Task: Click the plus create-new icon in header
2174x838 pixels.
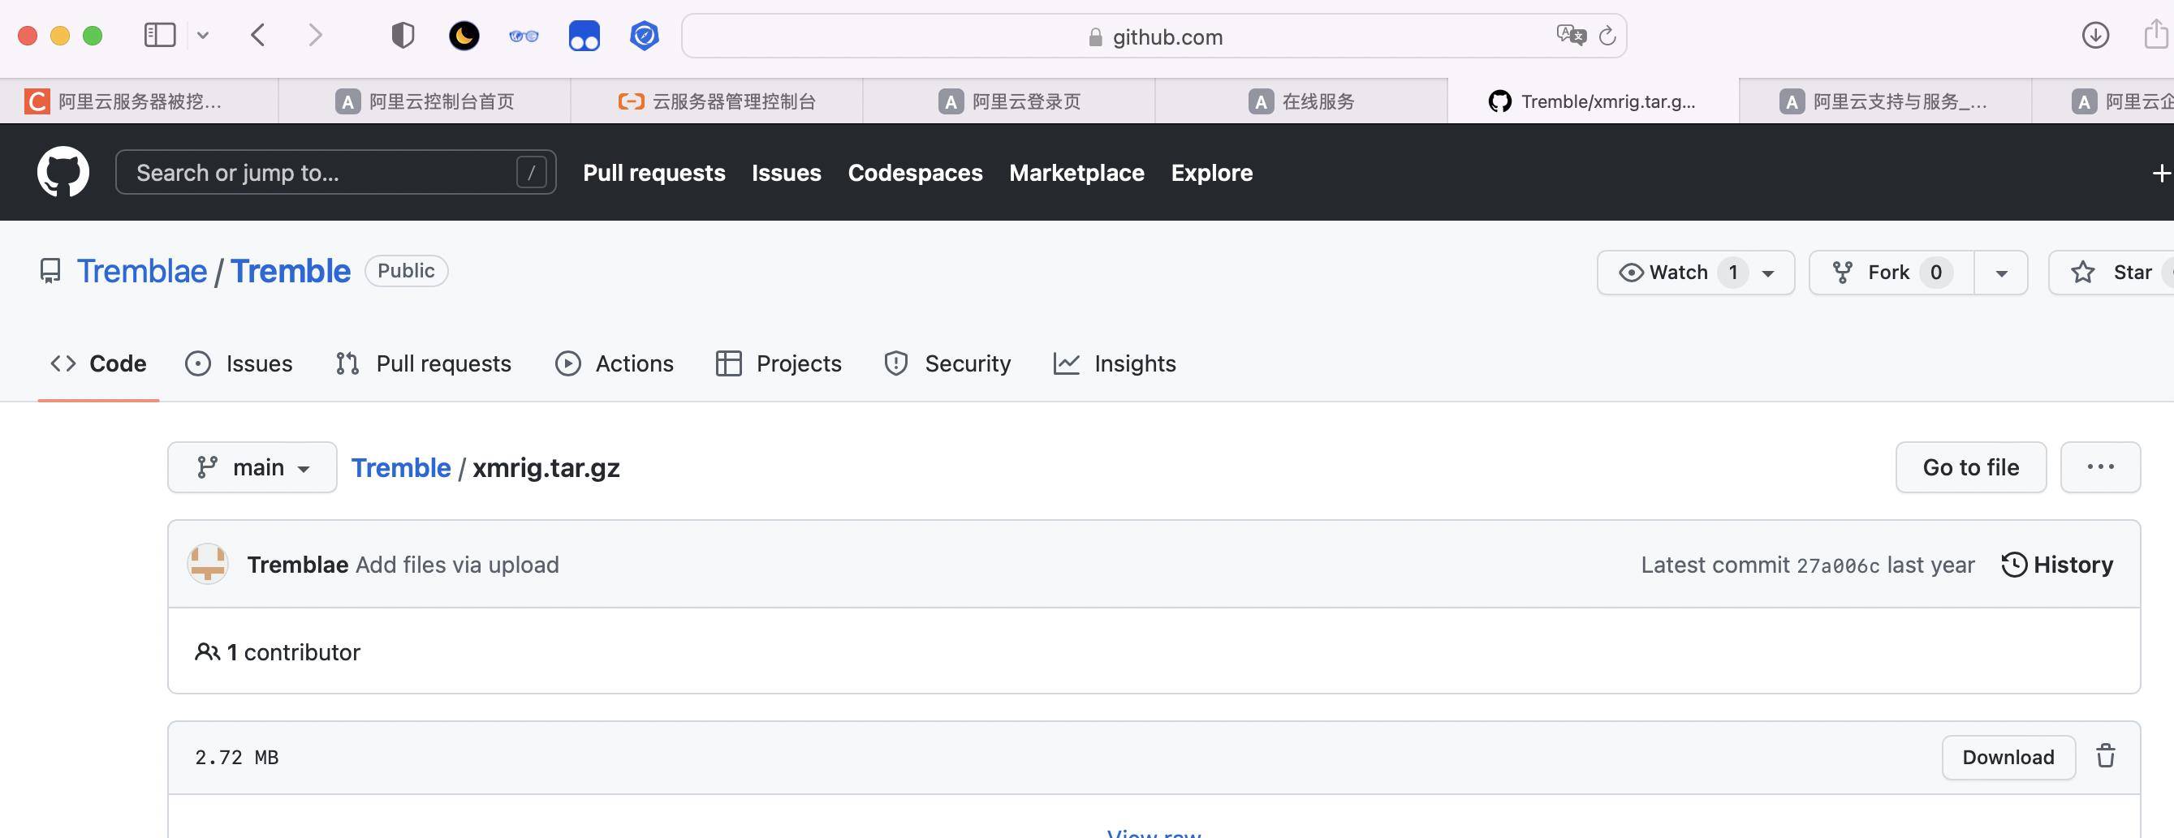Action: 2160,173
